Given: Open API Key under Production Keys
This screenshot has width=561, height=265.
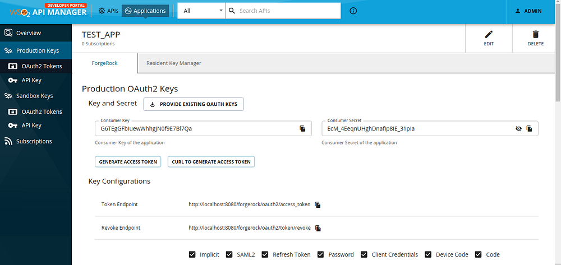Looking at the screenshot, I should point(36,80).
